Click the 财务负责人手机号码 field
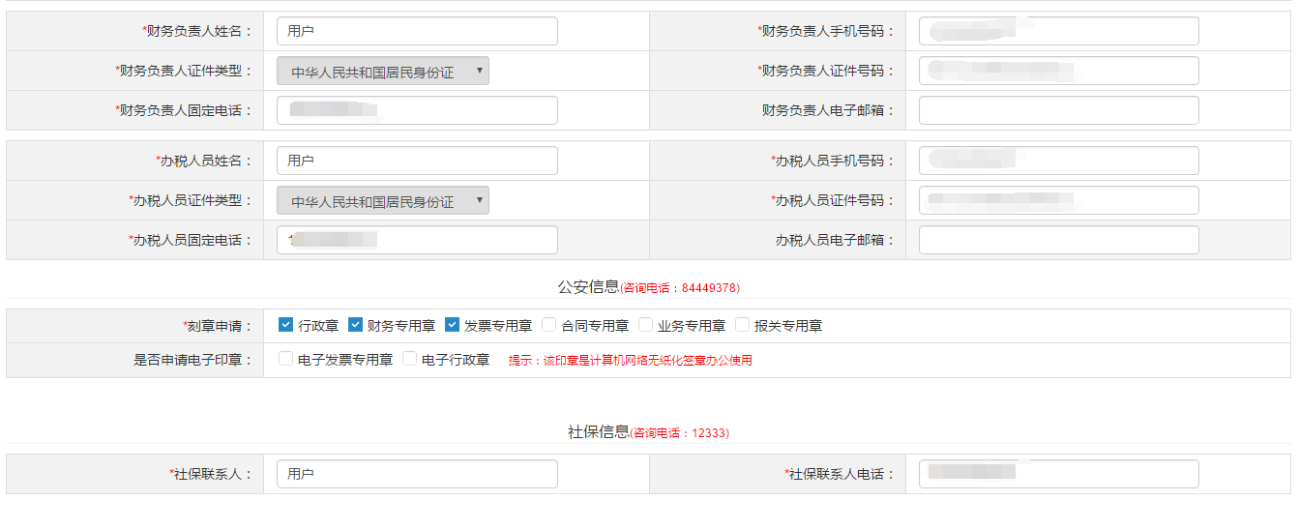Screen dimensions: 1299x530 coord(1058,31)
